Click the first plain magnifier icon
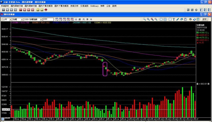 (144, 19)
